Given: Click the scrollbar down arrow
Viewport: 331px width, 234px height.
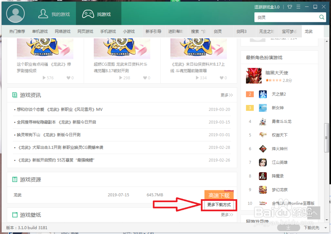Looking at the screenshot, I should point(327,220).
